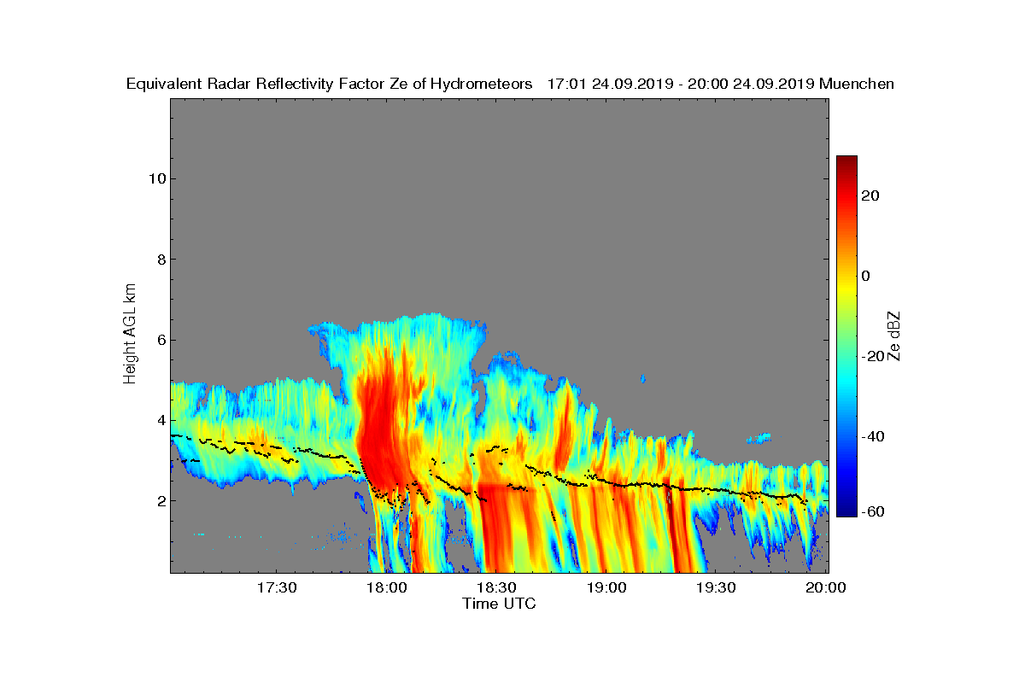Click the date range '17:01 24.09.2019 - 20:00 24.09.2019'

click(x=680, y=84)
